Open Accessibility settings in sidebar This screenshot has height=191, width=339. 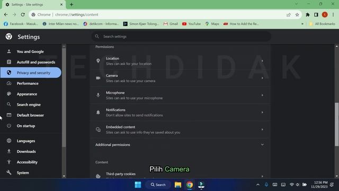[x=31, y=162]
